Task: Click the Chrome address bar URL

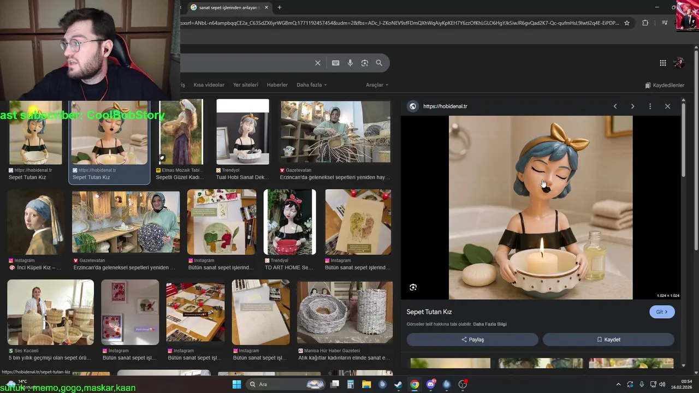Action: (x=399, y=23)
